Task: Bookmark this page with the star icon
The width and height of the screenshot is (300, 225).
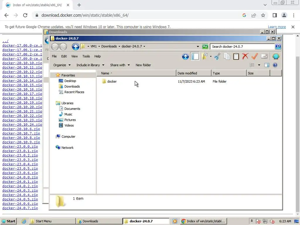Action: (x=263, y=15)
